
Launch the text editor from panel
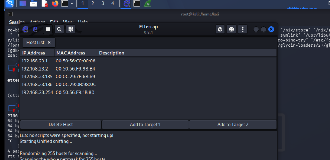pyautogui.click(x=45, y=3)
